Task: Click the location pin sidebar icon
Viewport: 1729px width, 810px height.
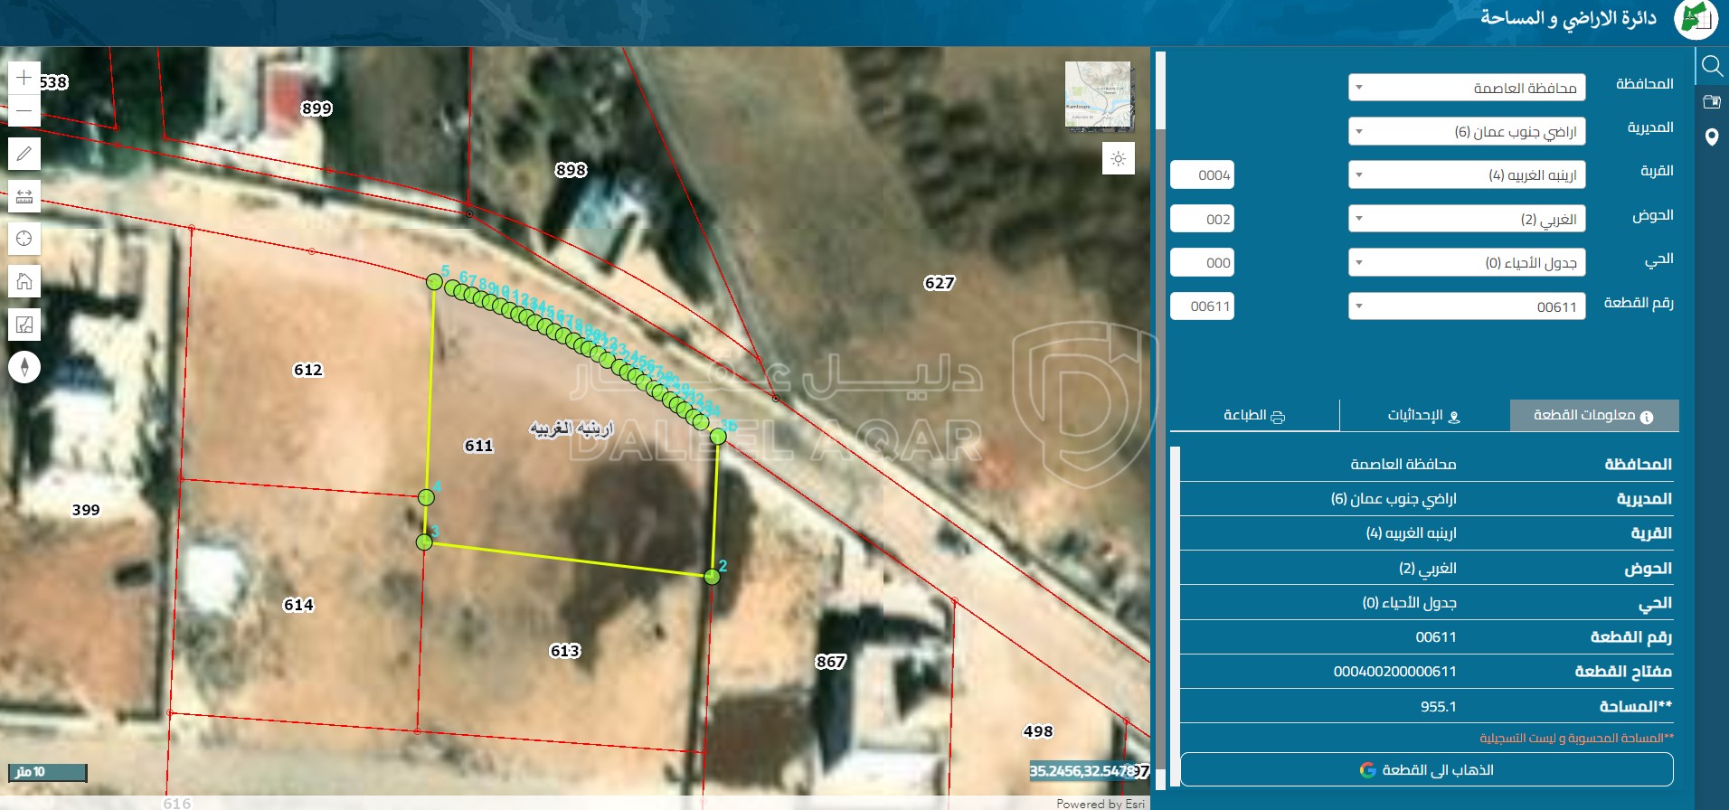Action: 1711,137
